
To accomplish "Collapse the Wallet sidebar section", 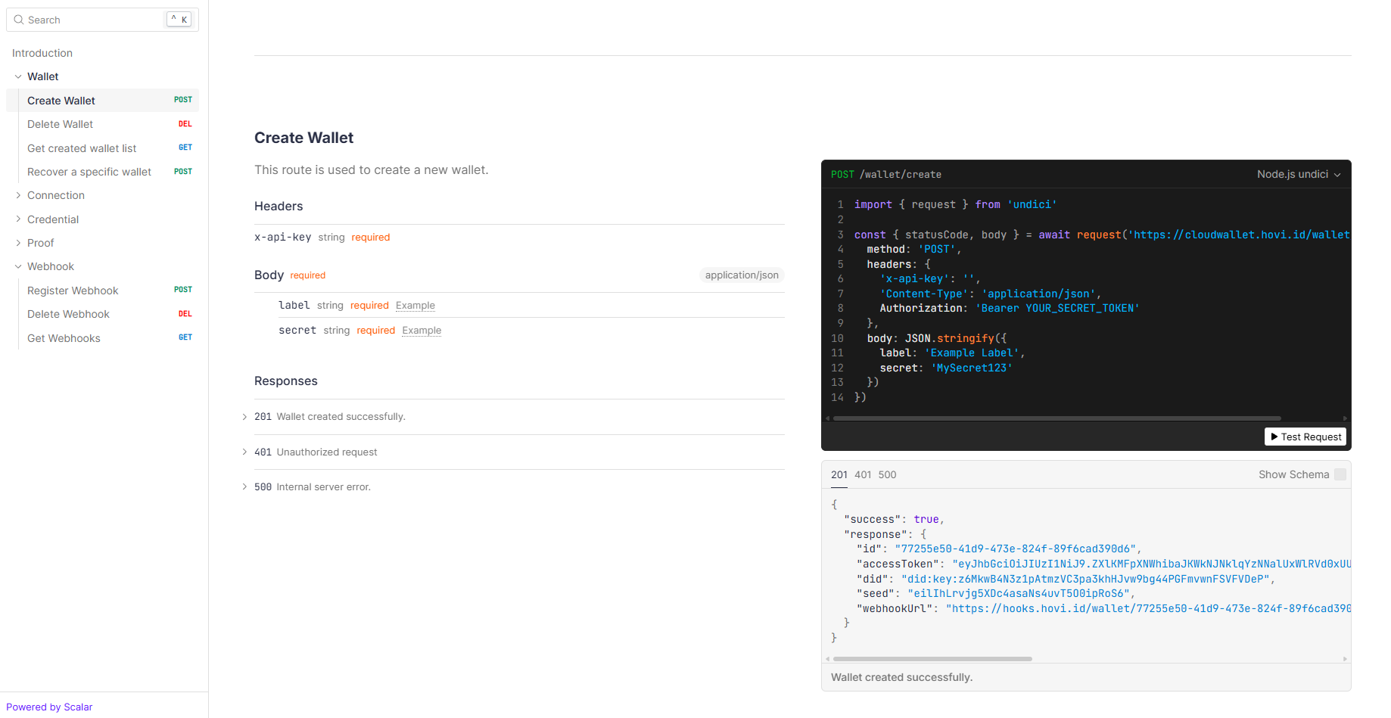I will coord(18,76).
